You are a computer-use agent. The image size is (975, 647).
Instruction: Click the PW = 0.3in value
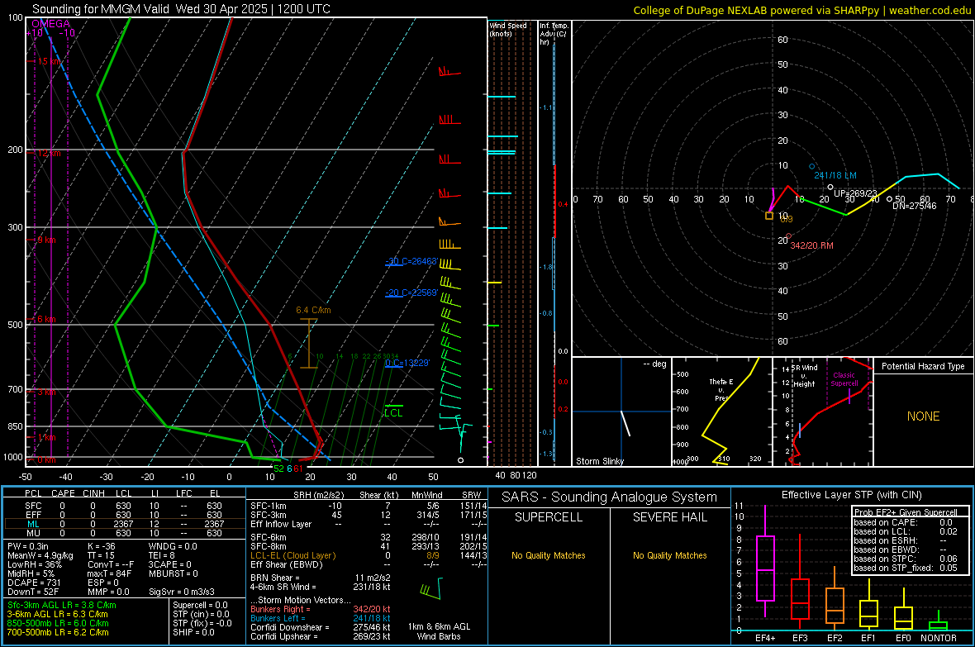click(x=28, y=546)
